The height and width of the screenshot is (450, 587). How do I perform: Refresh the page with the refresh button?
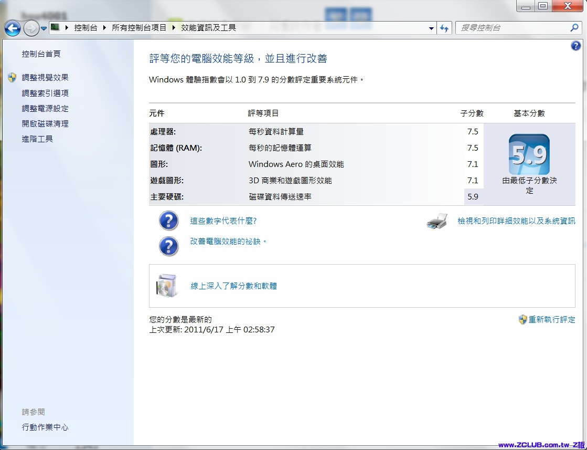444,28
